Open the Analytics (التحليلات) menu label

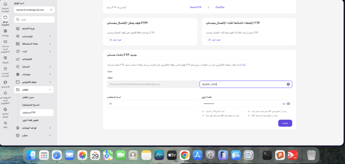28,59
